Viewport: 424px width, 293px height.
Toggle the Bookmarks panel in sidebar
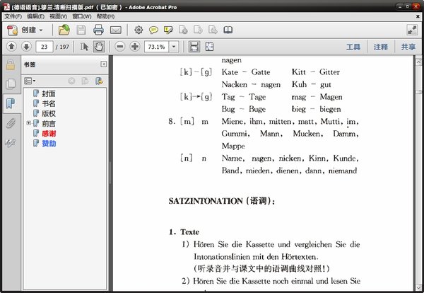pos(10,103)
